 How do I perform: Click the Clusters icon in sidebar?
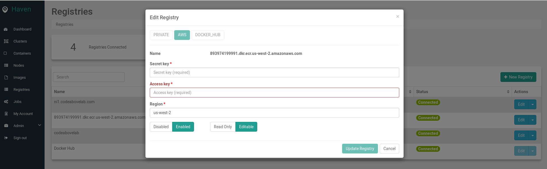pyautogui.click(x=6, y=41)
